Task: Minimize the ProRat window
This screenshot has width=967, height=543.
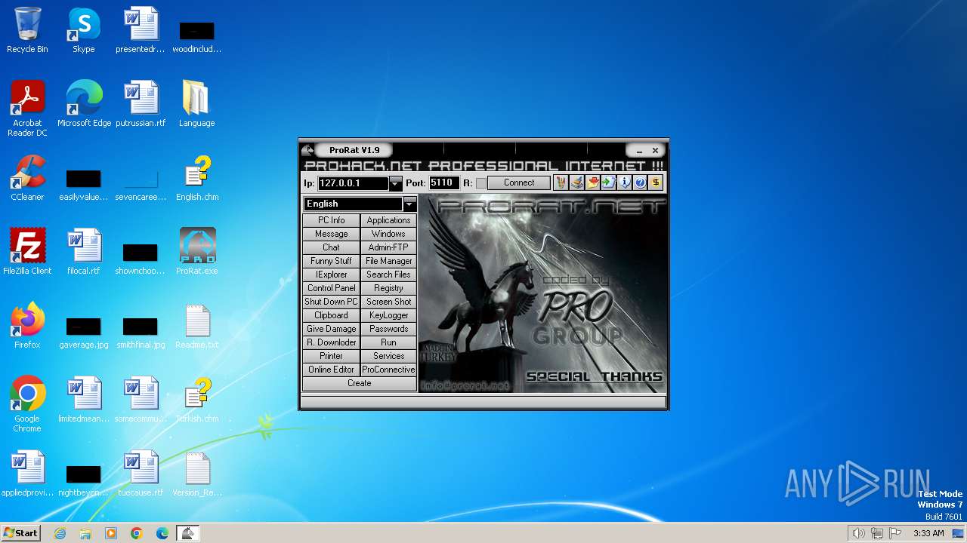Action: (x=639, y=151)
